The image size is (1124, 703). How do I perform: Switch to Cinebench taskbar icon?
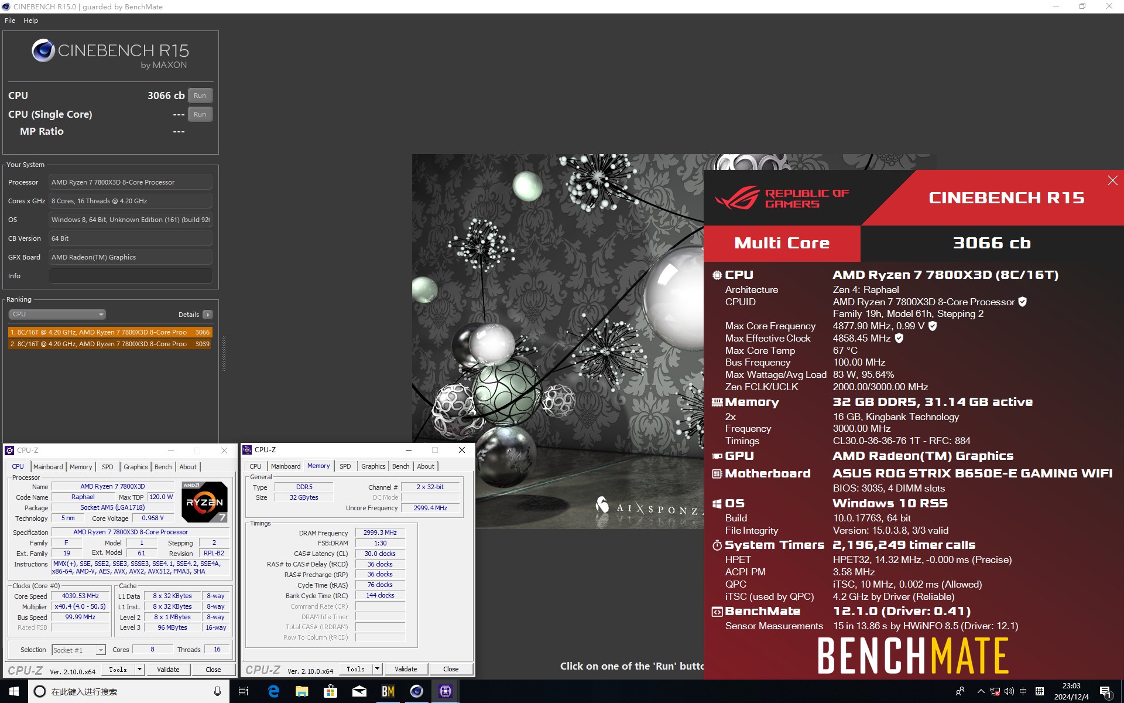point(417,691)
